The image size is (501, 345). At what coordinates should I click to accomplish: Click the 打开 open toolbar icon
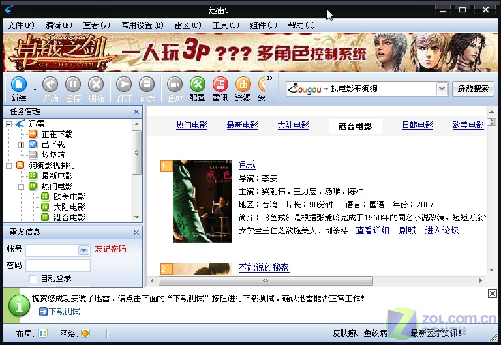[x=124, y=85]
